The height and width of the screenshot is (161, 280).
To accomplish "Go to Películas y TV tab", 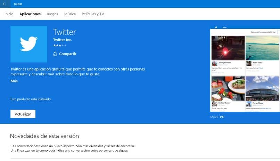I will [x=93, y=14].
